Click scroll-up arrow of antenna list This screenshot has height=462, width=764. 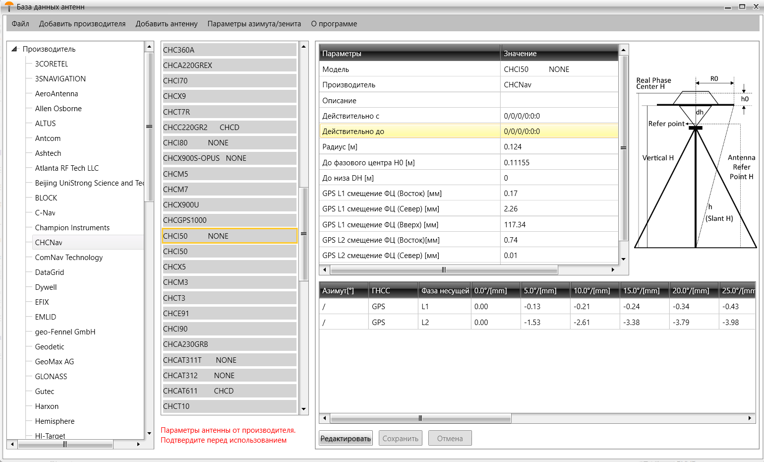point(304,47)
